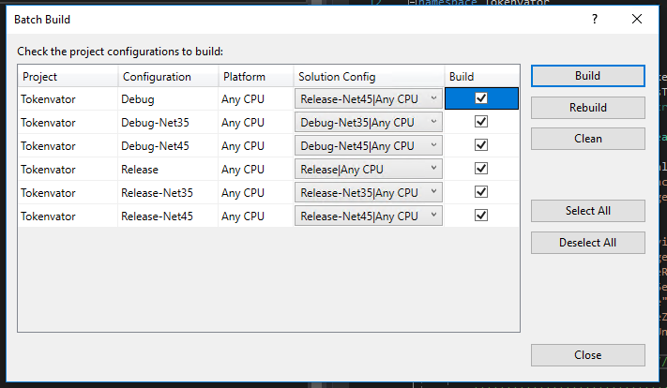This screenshot has height=388, width=667.
Task: Open Solution Config dropdown for Release-Net45 row
Action: [x=369, y=216]
